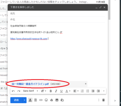Undo the last edit in compose toolbar

tap(13, 91)
